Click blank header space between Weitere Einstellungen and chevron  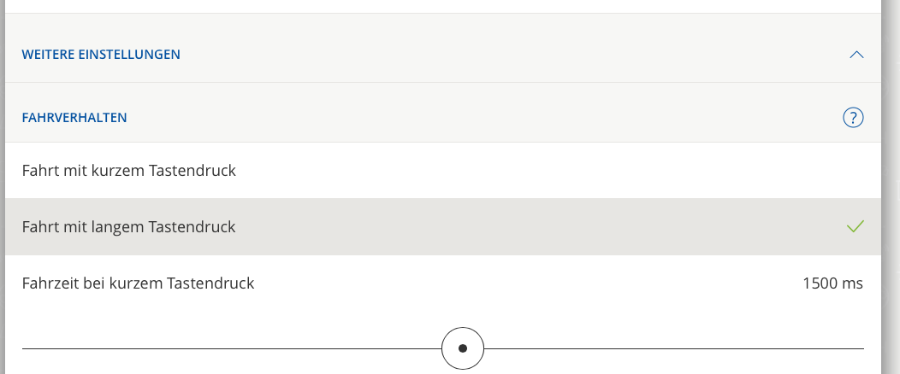click(x=513, y=55)
